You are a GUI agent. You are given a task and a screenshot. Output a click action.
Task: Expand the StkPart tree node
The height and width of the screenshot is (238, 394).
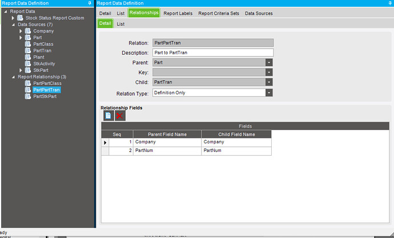point(21,70)
